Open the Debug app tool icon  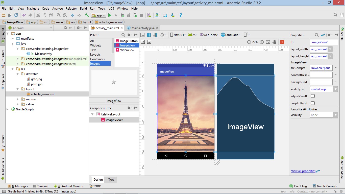[122, 15]
